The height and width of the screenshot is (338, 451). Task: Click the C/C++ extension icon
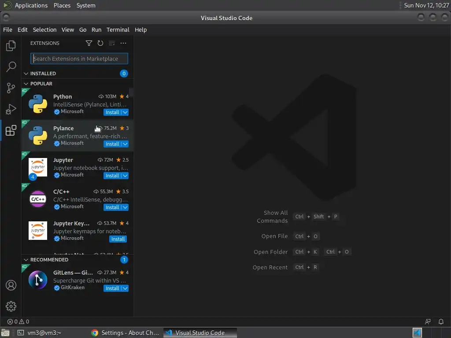38,199
